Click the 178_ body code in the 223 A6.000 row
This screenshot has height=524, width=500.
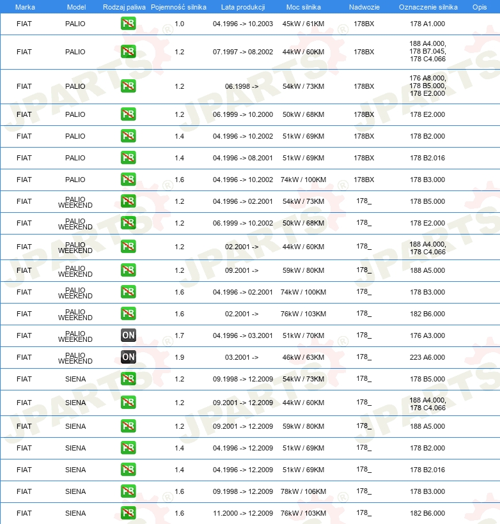click(364, 357)
